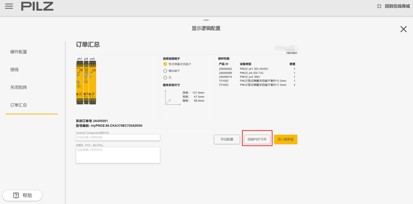Switch to the 接线 tab
The height and width of the screenshot is (204, 413).
click(x=15, y=70)
